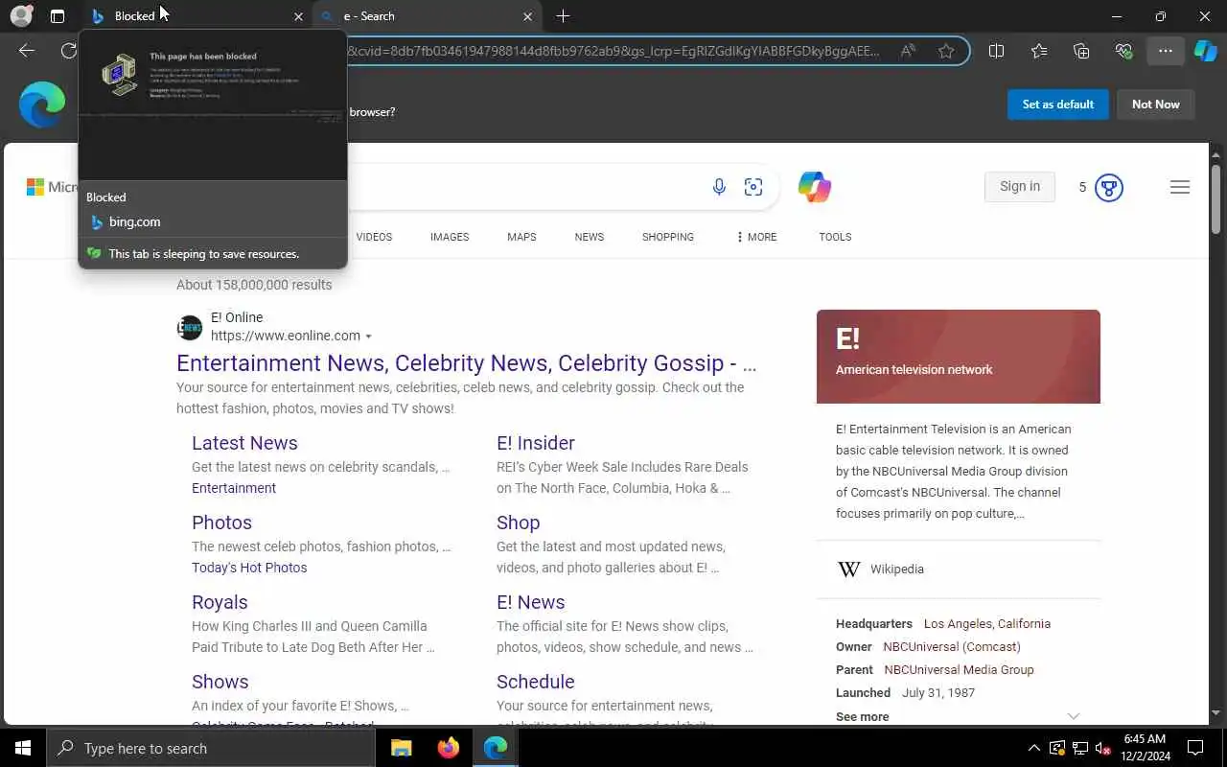The image size is (1227, 767).
Task: Click the E! knowledge panel header card
Action: point(959,357)
